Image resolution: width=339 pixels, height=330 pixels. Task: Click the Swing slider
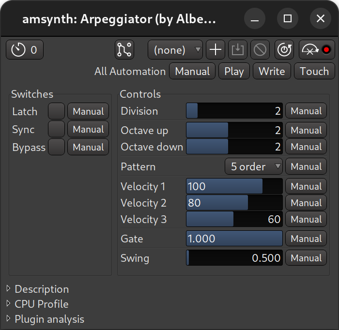[234, 258]
